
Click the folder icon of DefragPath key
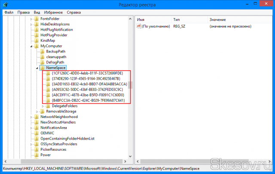tap(42, 62)
